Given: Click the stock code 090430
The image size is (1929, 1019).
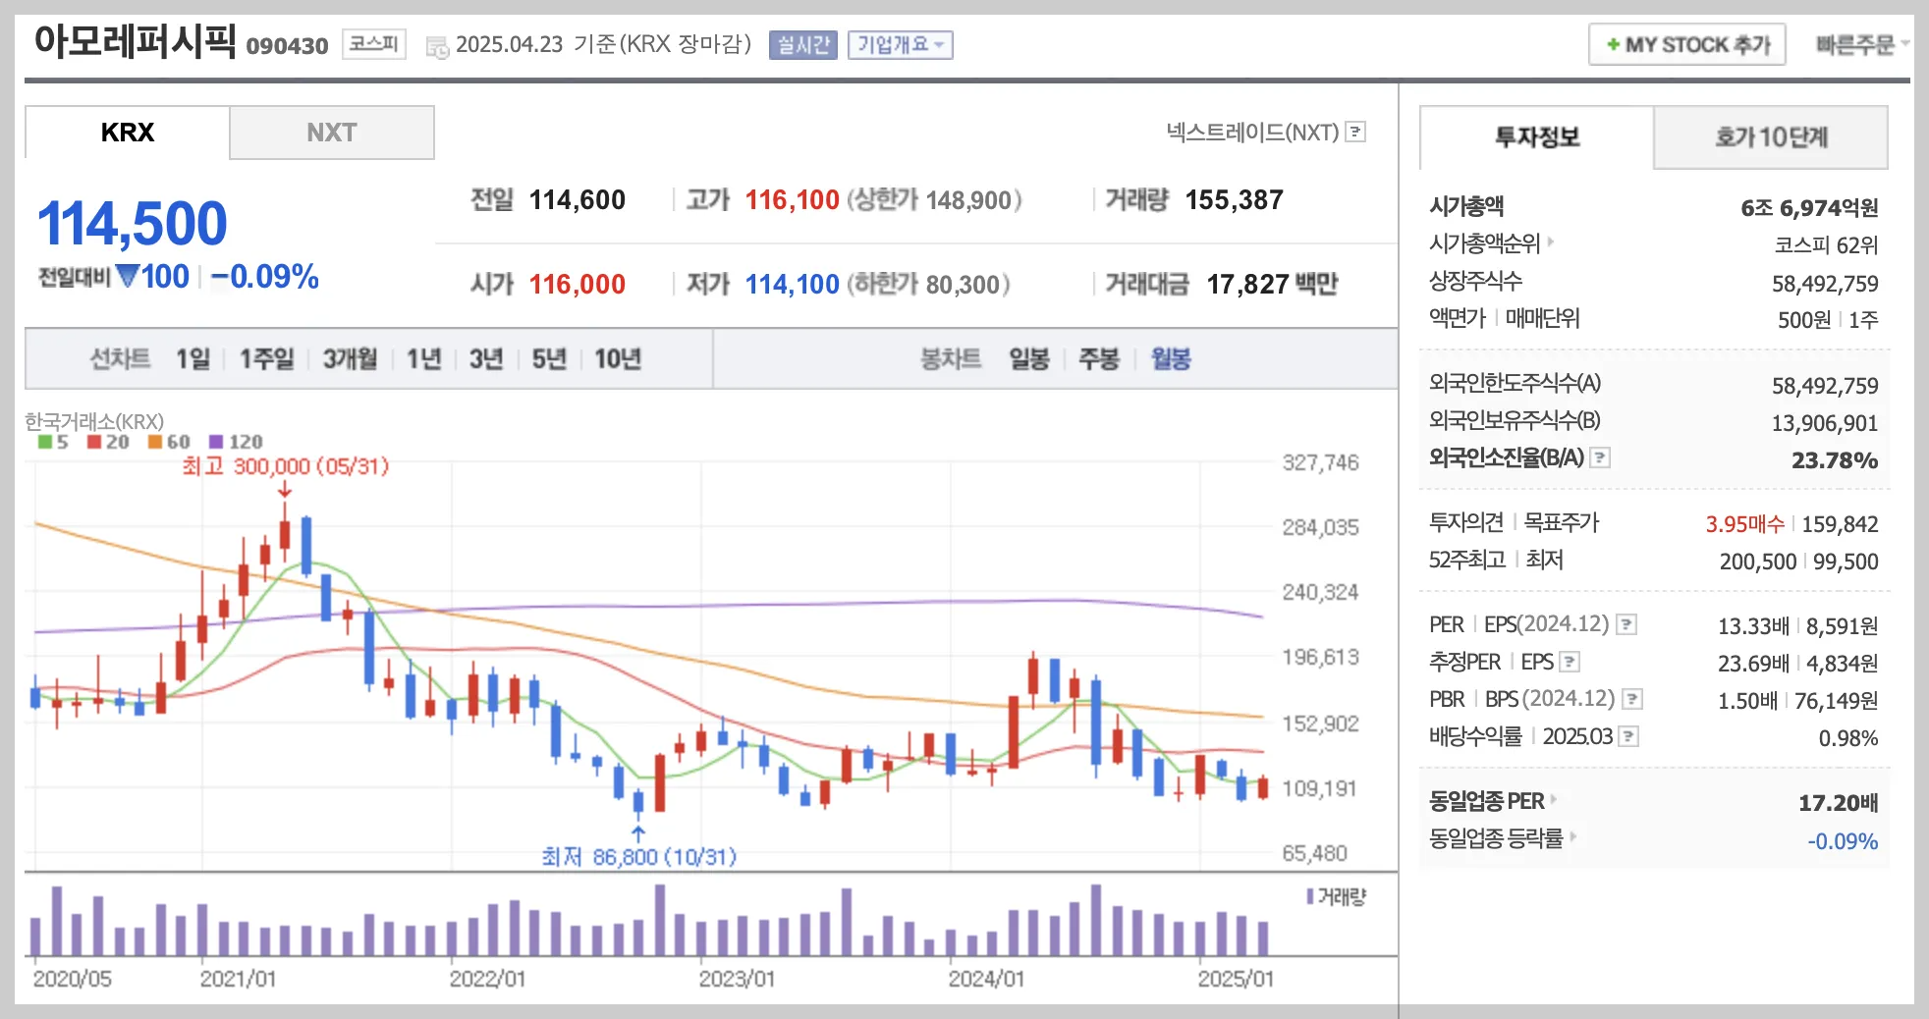Looking at the screenshot, I should (287, 46).
